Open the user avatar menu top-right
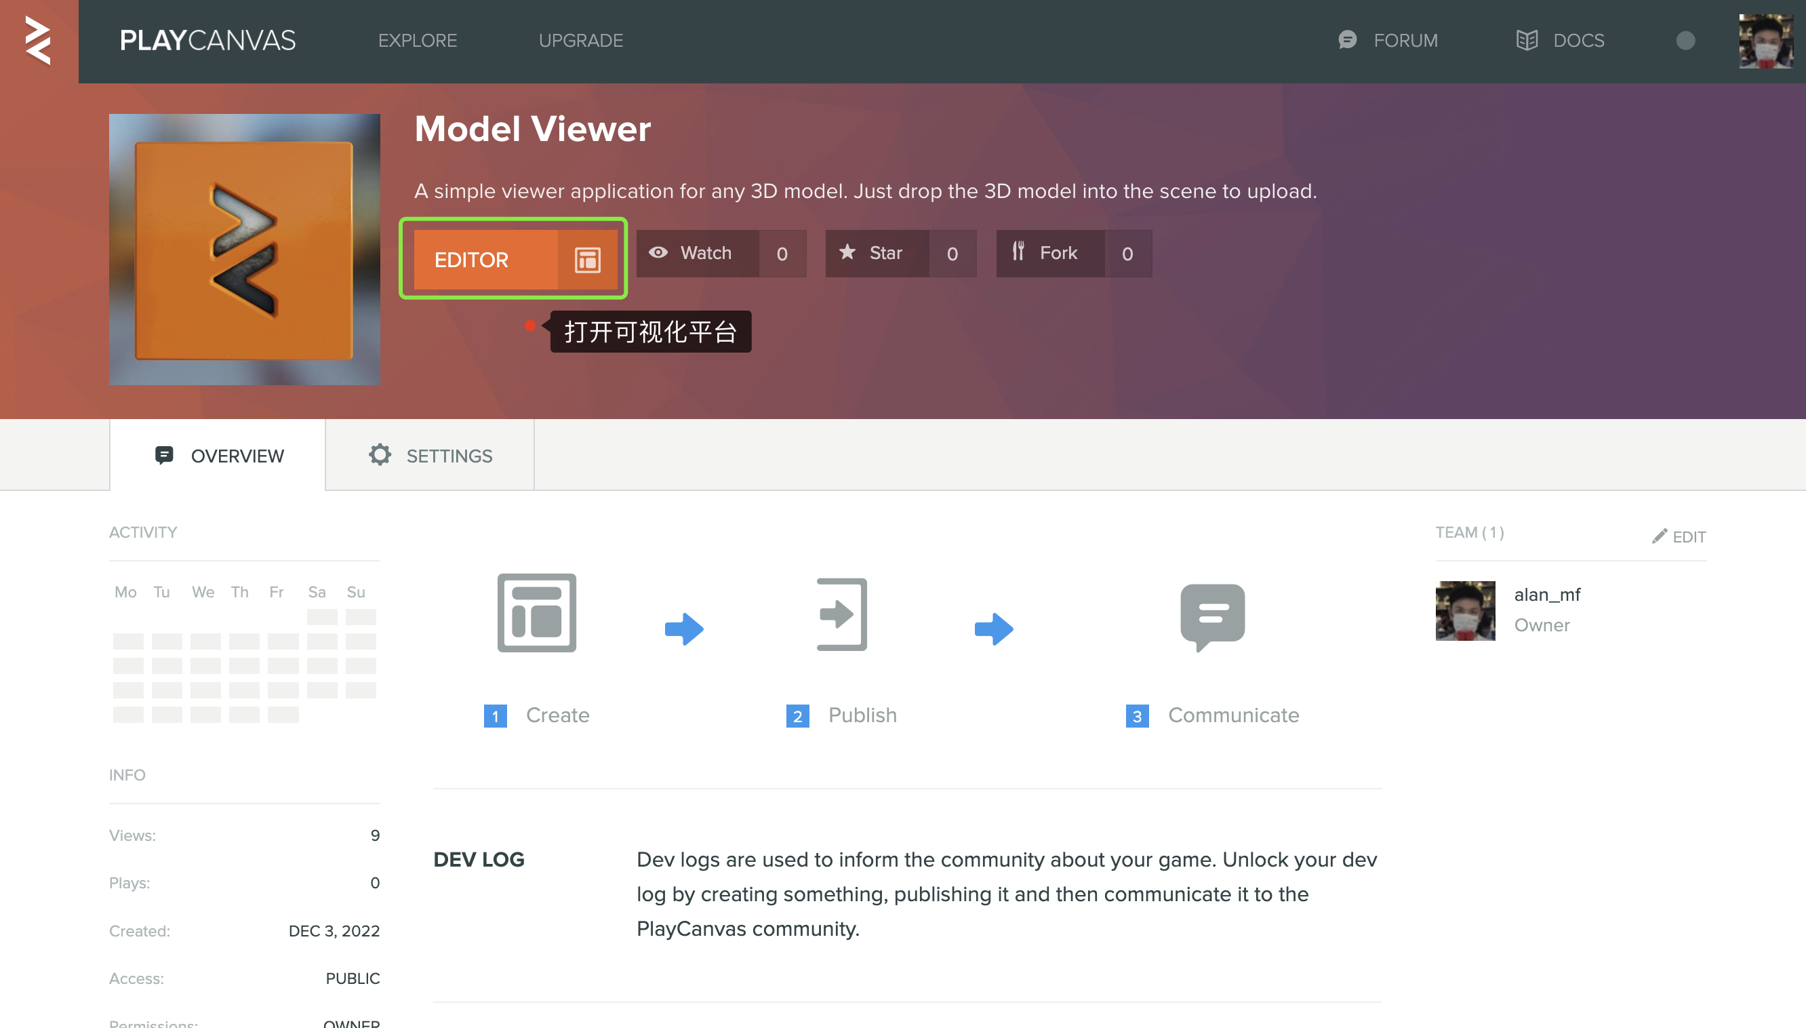 [1765, 41]
